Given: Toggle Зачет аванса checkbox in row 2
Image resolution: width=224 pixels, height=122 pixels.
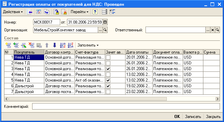Looking at the screenshot, I should coord(108,63).
